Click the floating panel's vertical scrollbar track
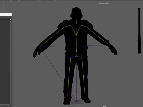The height and width of the screenshot is (107, 143). point(11,62)
